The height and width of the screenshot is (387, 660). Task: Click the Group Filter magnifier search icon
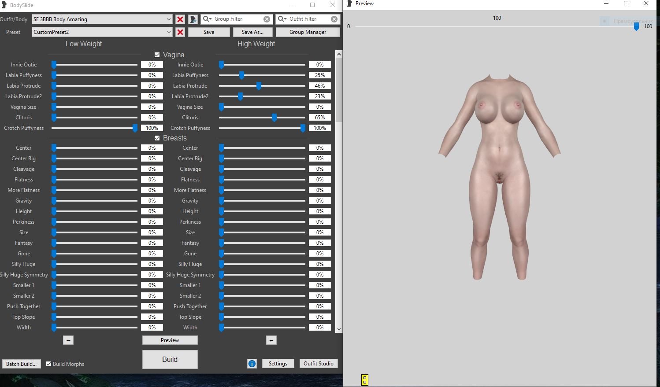(x=206, y=19)
